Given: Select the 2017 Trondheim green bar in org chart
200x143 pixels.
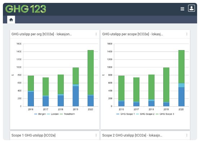Looking at the screenshot, I should pos(46,86).
